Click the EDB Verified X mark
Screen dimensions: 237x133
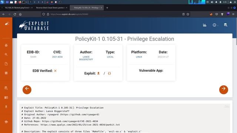pyautogui.click(x=55, y=71)
